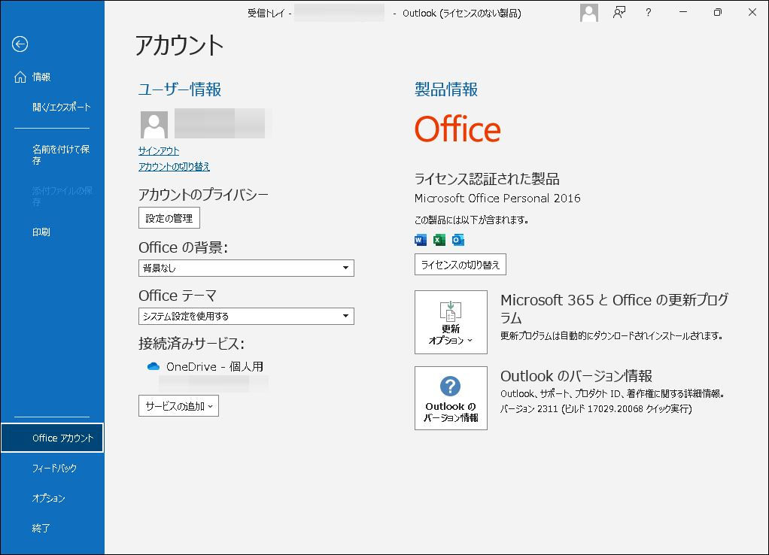The width and height of the screenshot is (769, 555).
Task: Open Help using the ? icon
Action: pyautogui.click(x=648, y=13)
